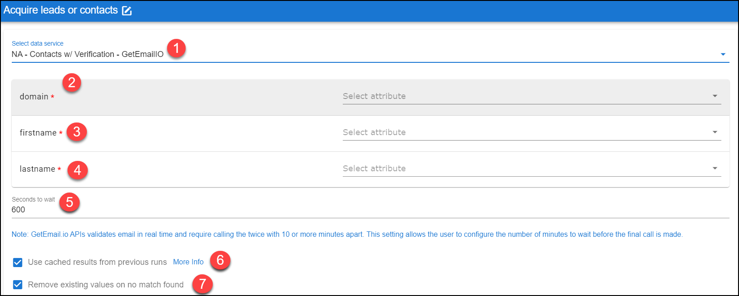Open domain Select attribute dropdown
Screen dimensions: 739x296
tap(532, 96)
